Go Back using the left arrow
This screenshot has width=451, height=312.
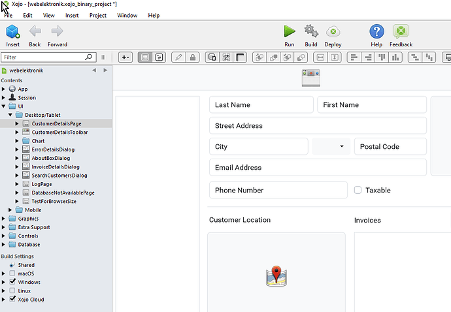click(35, 31)
